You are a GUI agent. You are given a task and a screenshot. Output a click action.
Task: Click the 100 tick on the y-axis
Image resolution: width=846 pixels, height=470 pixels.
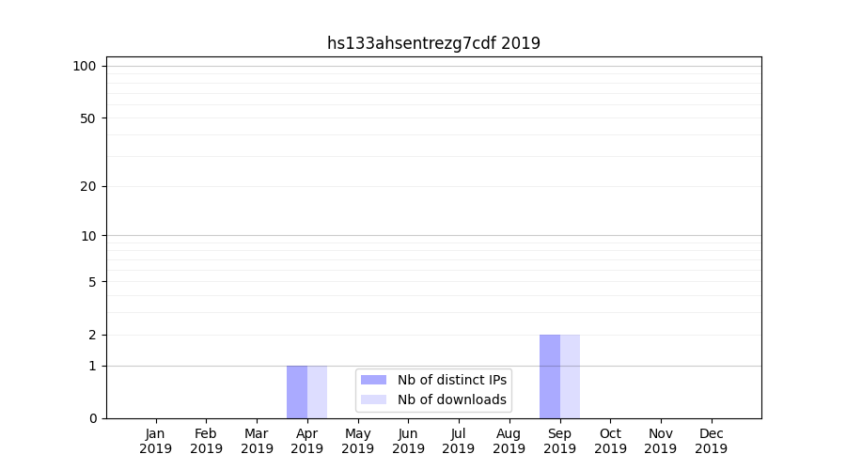pos(85,66)
